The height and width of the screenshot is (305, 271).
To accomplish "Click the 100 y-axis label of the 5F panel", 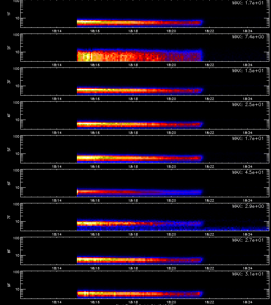I will [16, 136].
